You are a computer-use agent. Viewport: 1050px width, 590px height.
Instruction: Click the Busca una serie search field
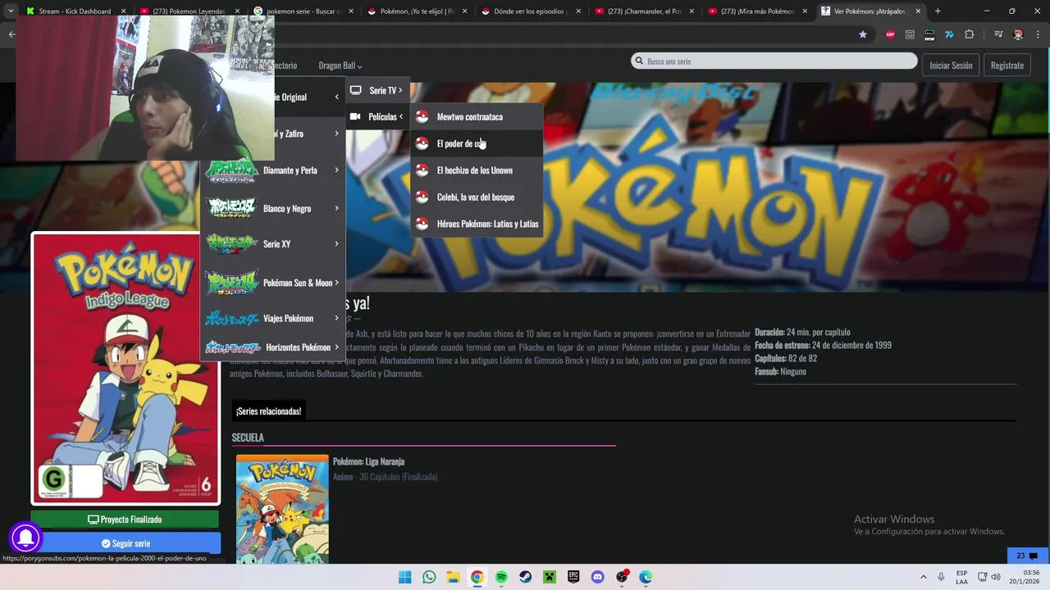(774, 61)
